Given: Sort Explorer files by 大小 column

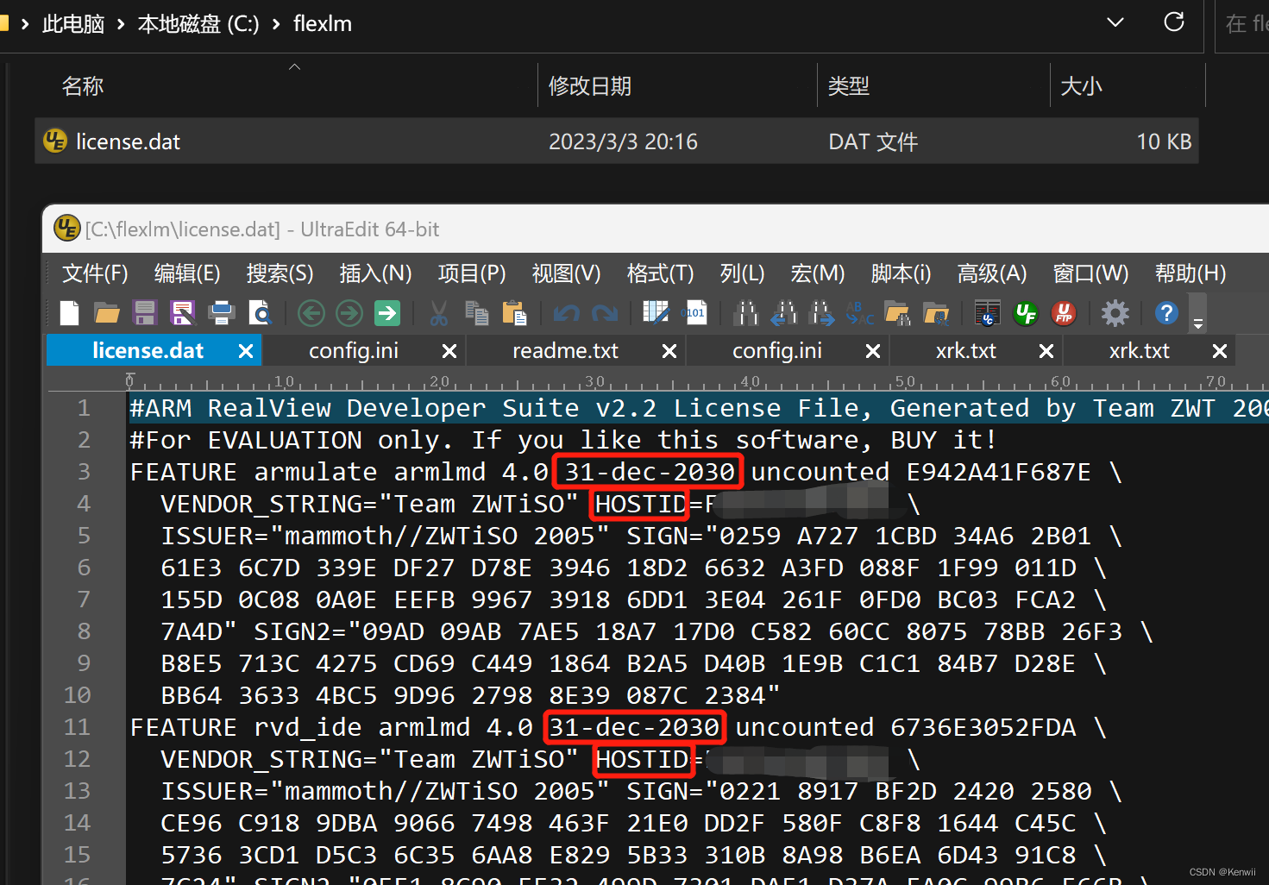Looking at the screenshot, I should click(1081, 86).
